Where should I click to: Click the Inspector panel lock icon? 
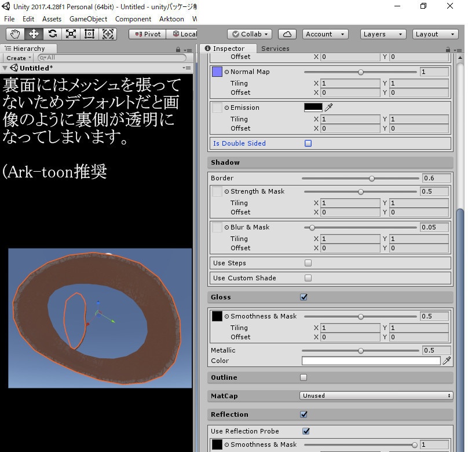[448, 49]
